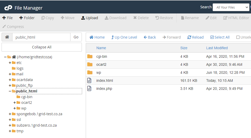Click the cgi-bin folder icon in list
The width and height of the screenshot is (251, 138).
[x=90, y=56]
